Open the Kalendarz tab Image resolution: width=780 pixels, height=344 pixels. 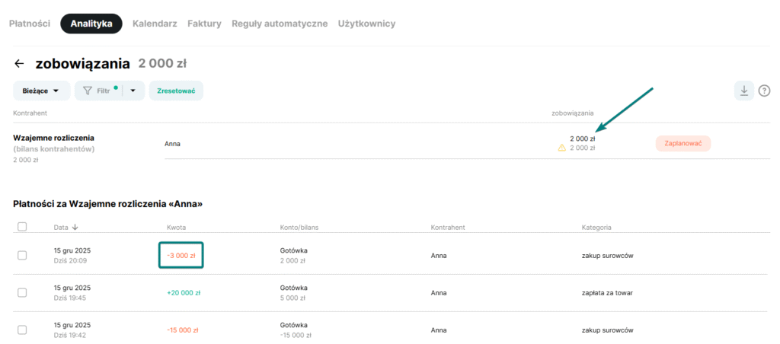155,24
